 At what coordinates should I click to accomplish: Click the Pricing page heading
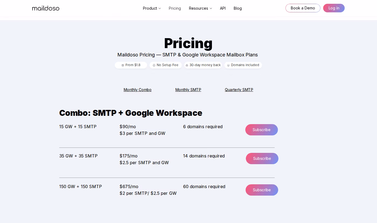click(188, 43)
